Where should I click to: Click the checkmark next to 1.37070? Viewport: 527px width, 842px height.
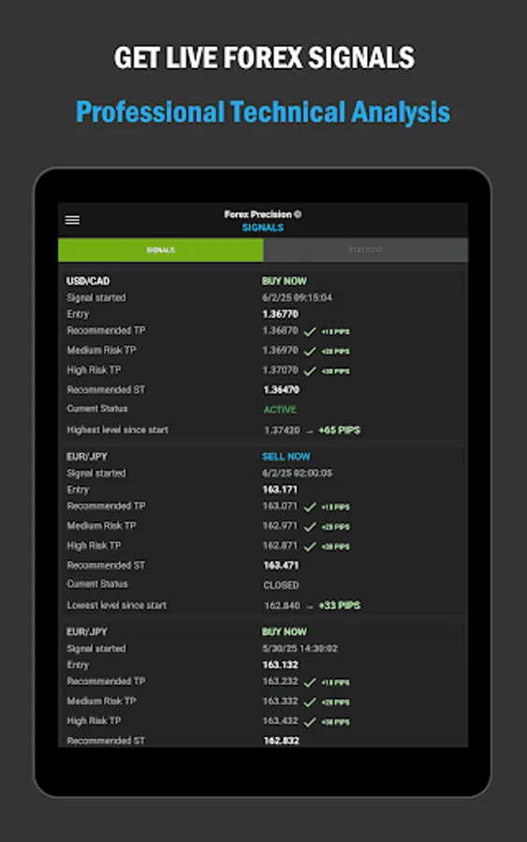(310, 371)
